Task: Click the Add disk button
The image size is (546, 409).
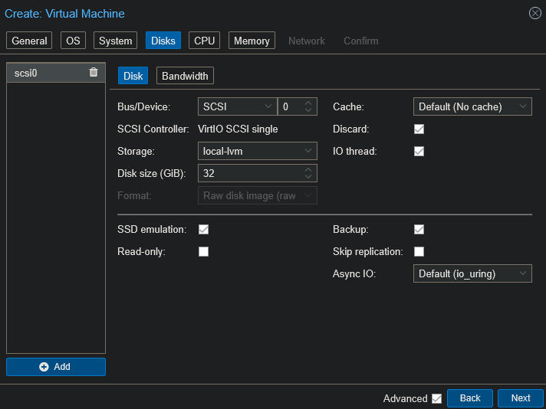Action: tap(56, 367)
